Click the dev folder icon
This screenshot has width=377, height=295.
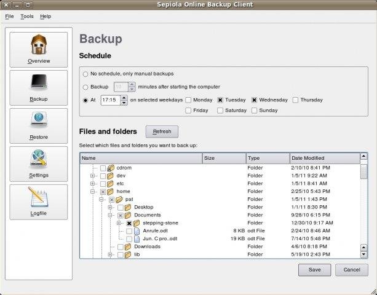[x=110, y=176]
